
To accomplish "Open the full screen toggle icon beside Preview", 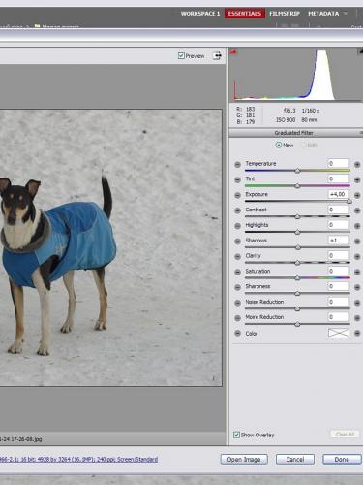I will coord(217,56).
